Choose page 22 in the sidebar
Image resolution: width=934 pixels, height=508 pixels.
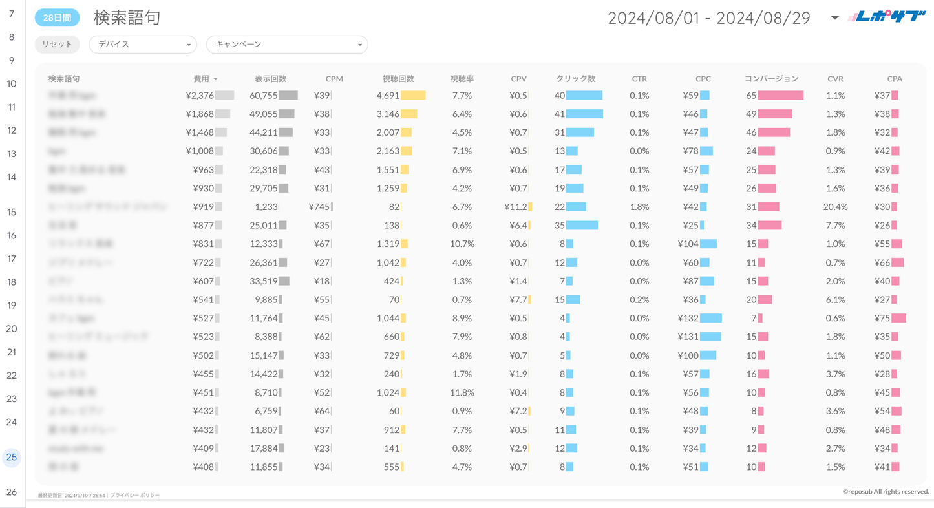pyautogui.click(x=12, y=376)
